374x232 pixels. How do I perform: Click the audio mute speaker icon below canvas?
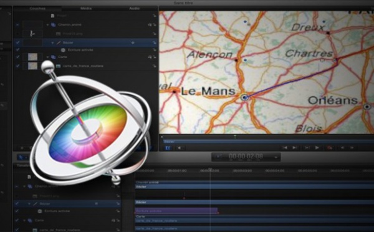pos(180,148)
